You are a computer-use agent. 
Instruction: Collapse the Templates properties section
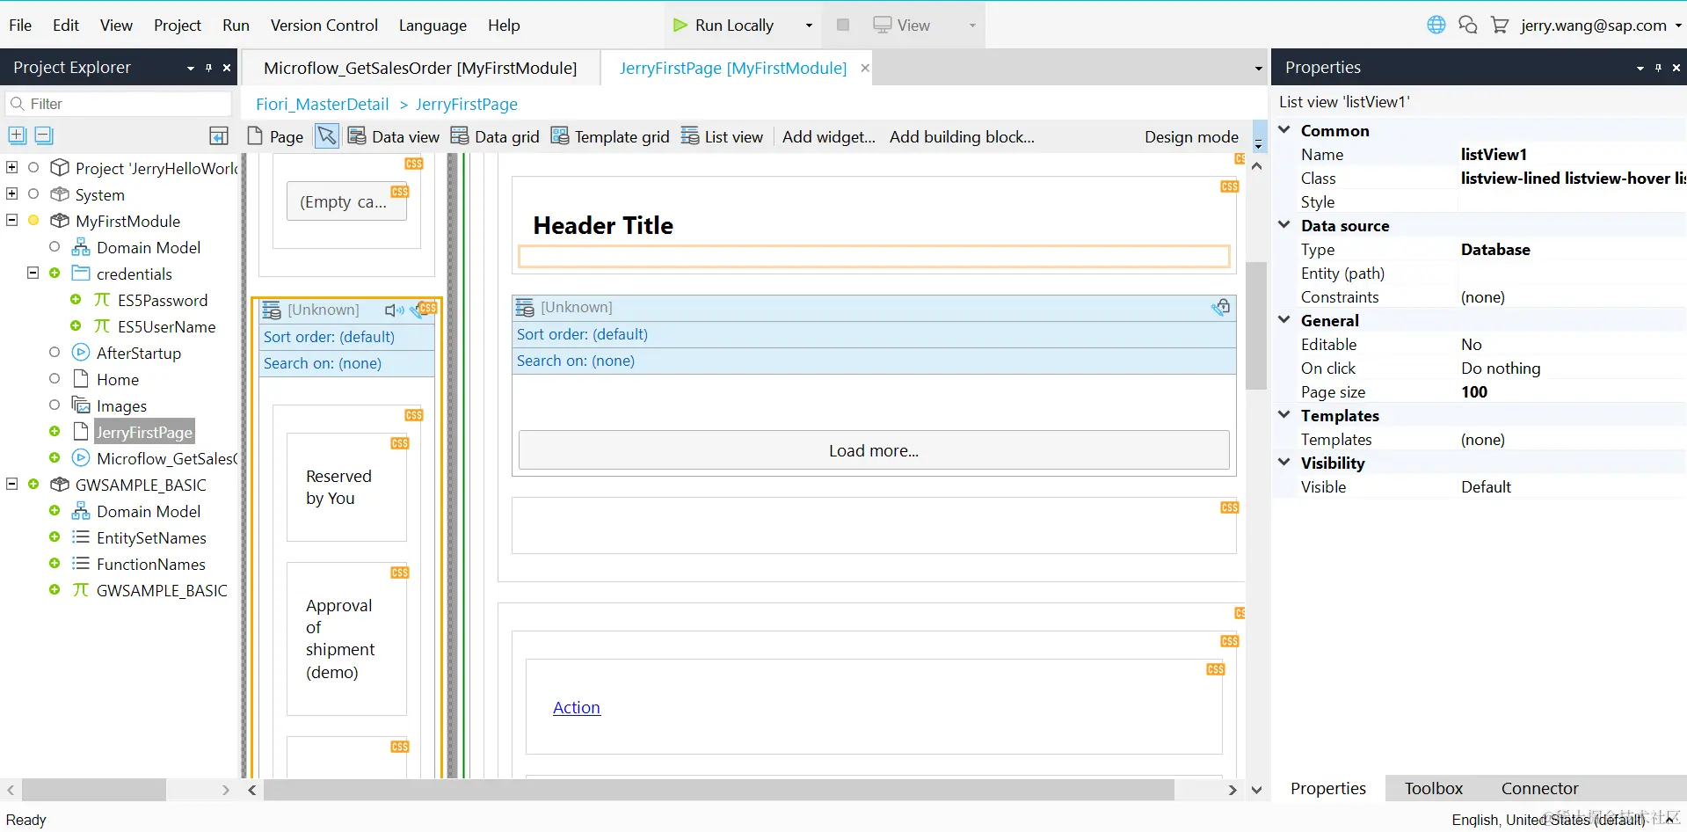click(1284, 414)
